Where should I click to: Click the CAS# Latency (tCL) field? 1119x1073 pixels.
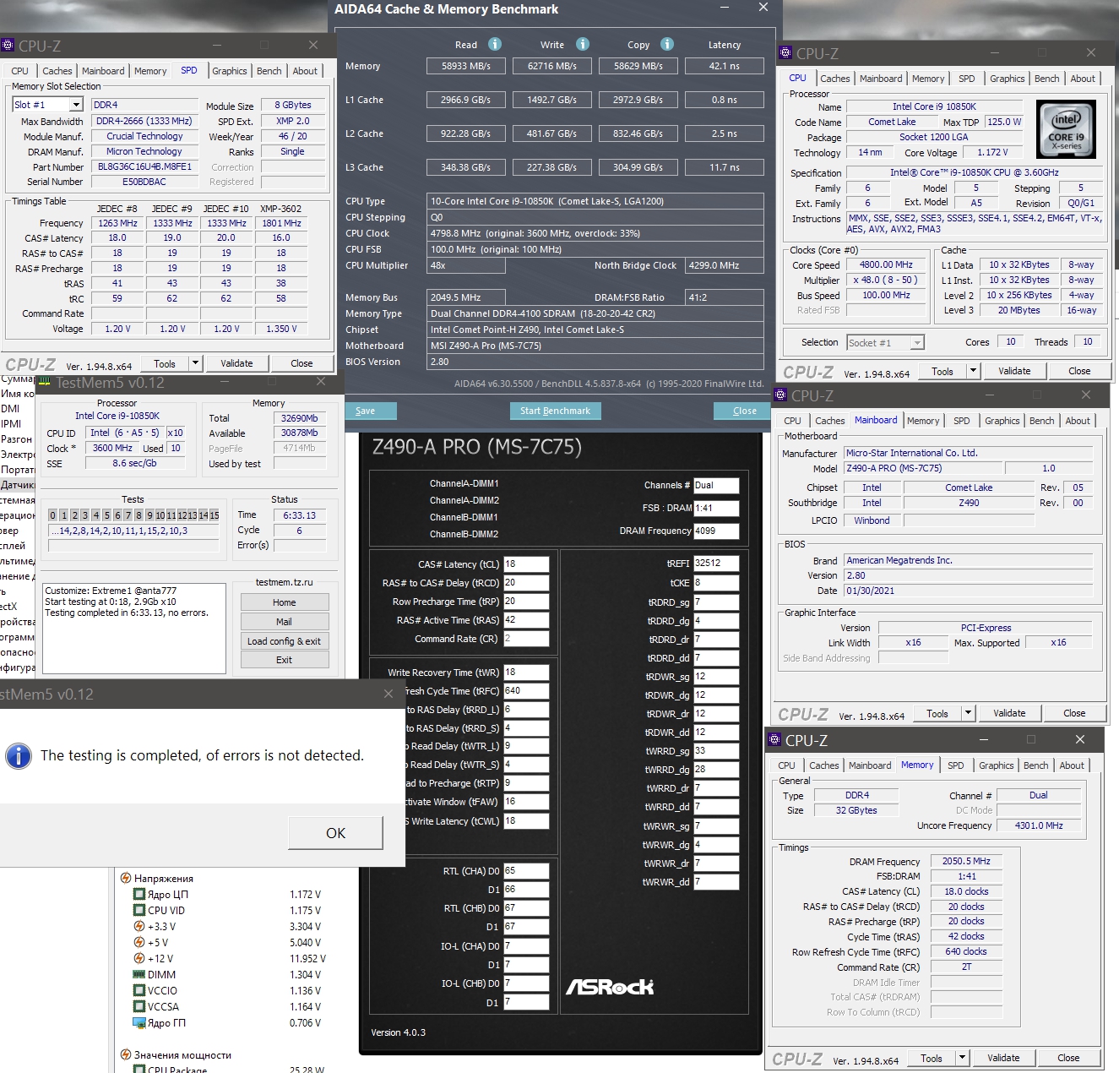(526, 564)
